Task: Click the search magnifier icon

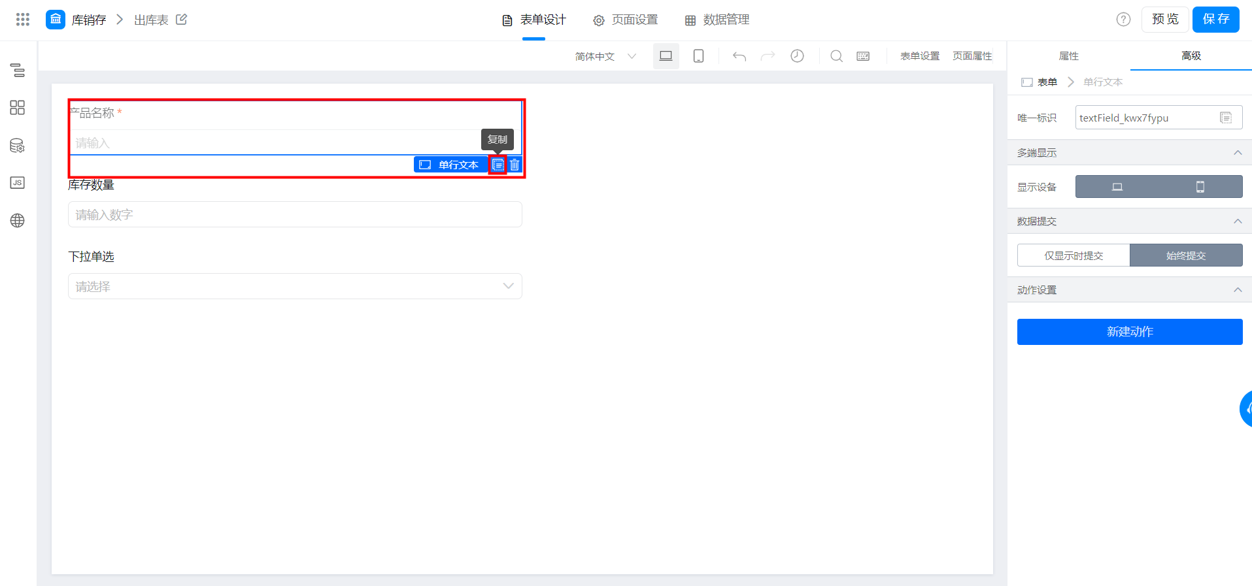Action: [836, 56]
